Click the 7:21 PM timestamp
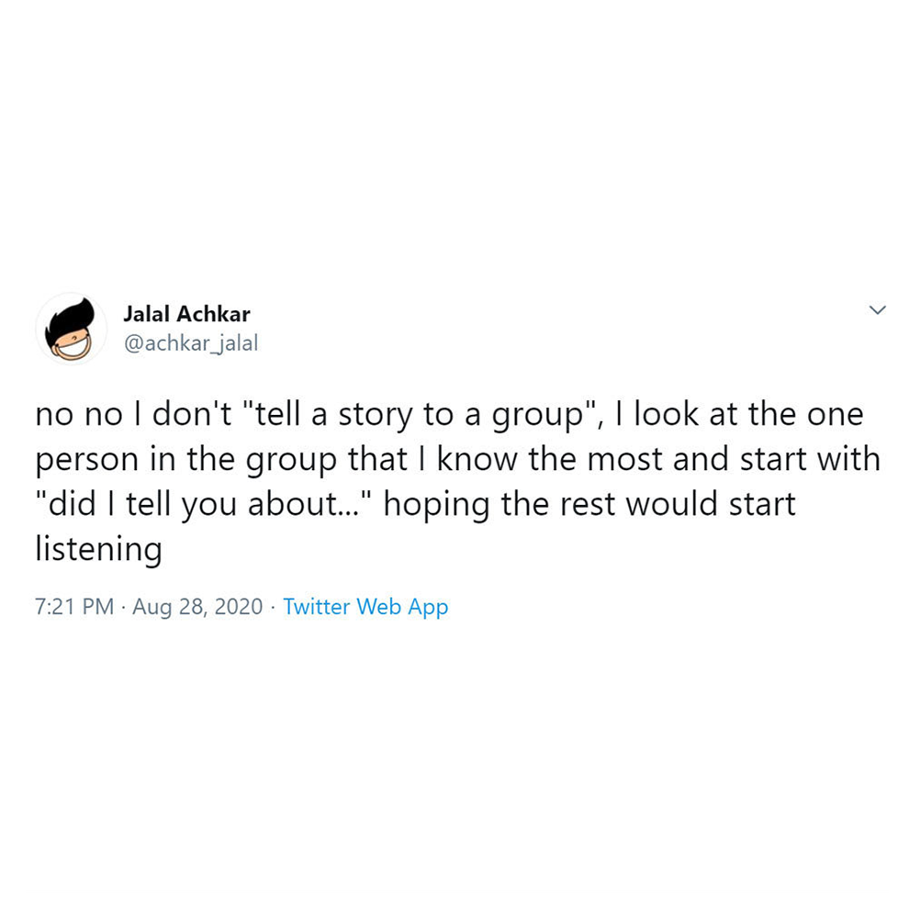The width and height of the screenshot is (909, 908). [74, 607]
